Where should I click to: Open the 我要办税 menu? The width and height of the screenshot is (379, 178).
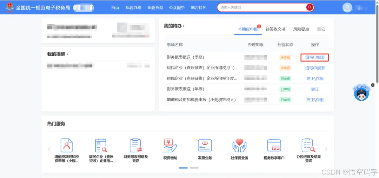133,7
